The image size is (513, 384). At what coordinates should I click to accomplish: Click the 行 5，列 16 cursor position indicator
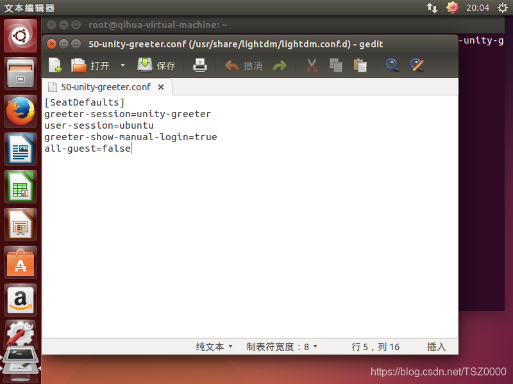point(376,347)
